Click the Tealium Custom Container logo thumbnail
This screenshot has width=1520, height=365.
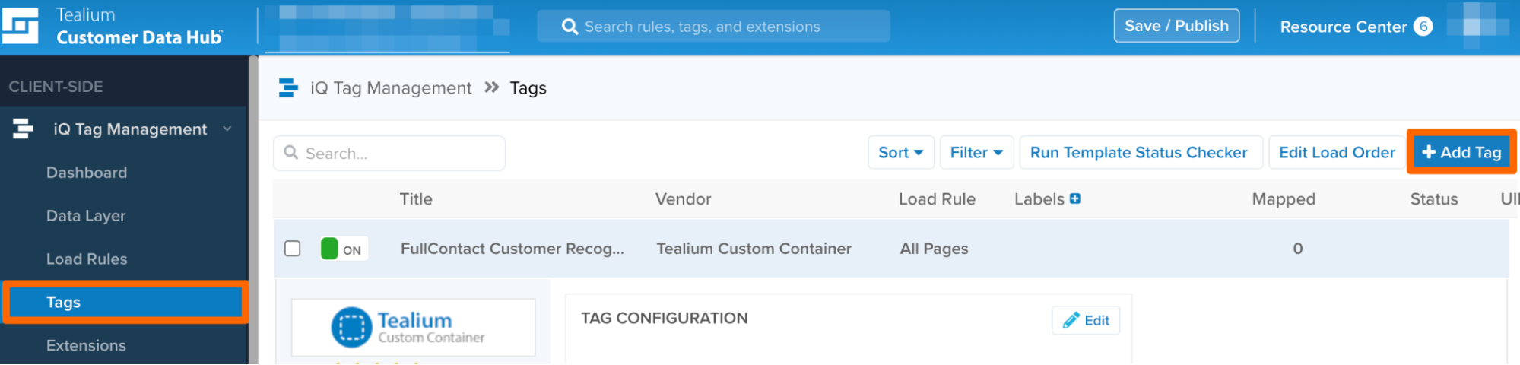[413, 328]
